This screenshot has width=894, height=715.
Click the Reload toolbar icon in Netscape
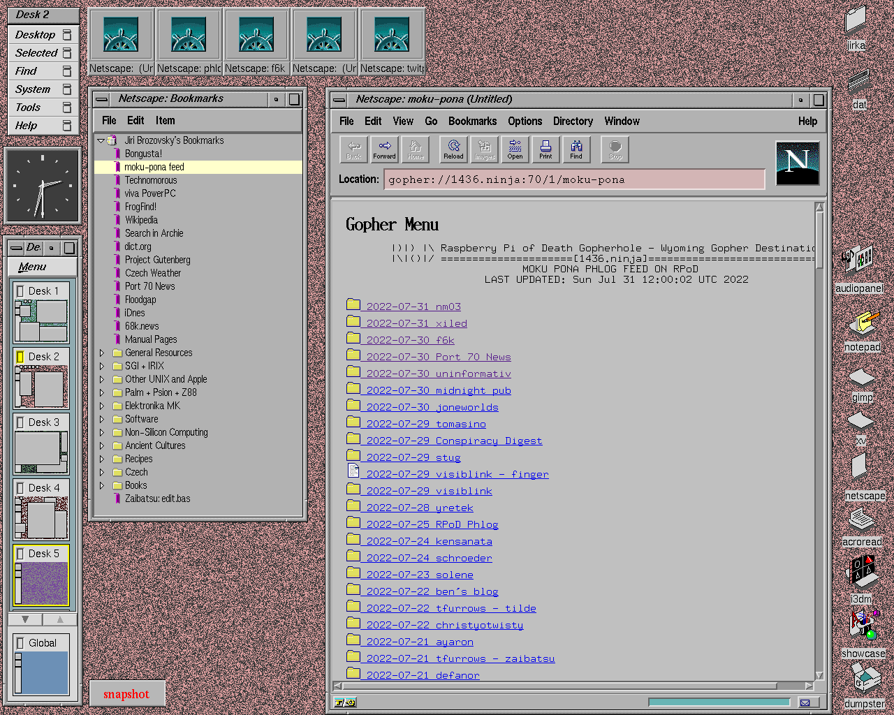[453, 149]
